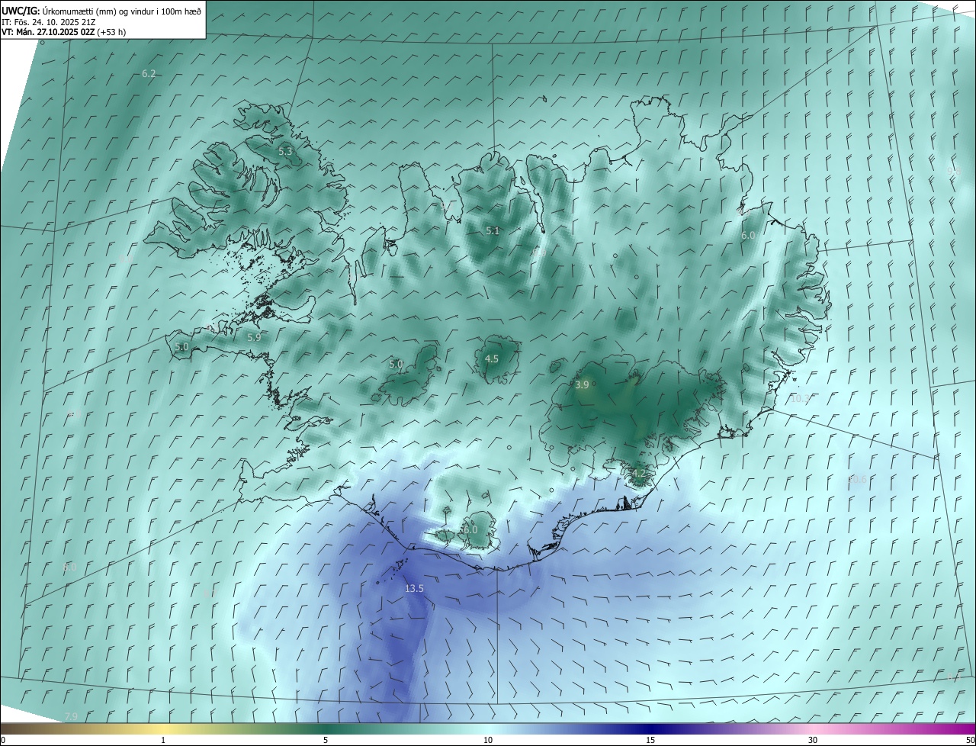Click the initial time line "IT: Fös. 24. 10. 2025 21Z"
The height and width of the screenshot is (746, 976).
(49, 22)
